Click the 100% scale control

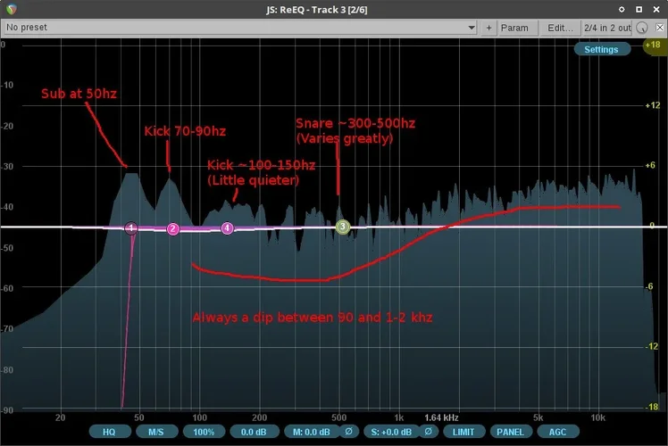204,432
